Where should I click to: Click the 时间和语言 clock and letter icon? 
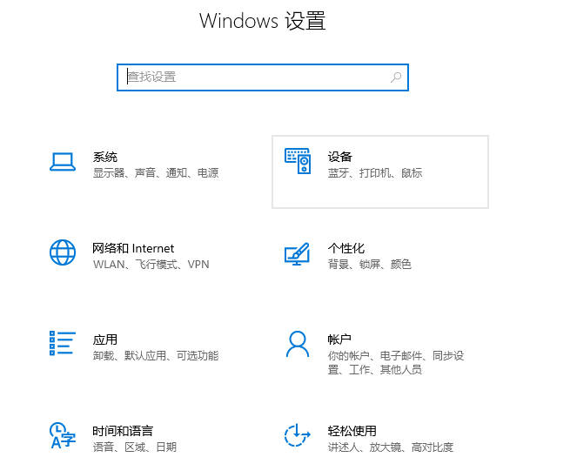(63, 435)
